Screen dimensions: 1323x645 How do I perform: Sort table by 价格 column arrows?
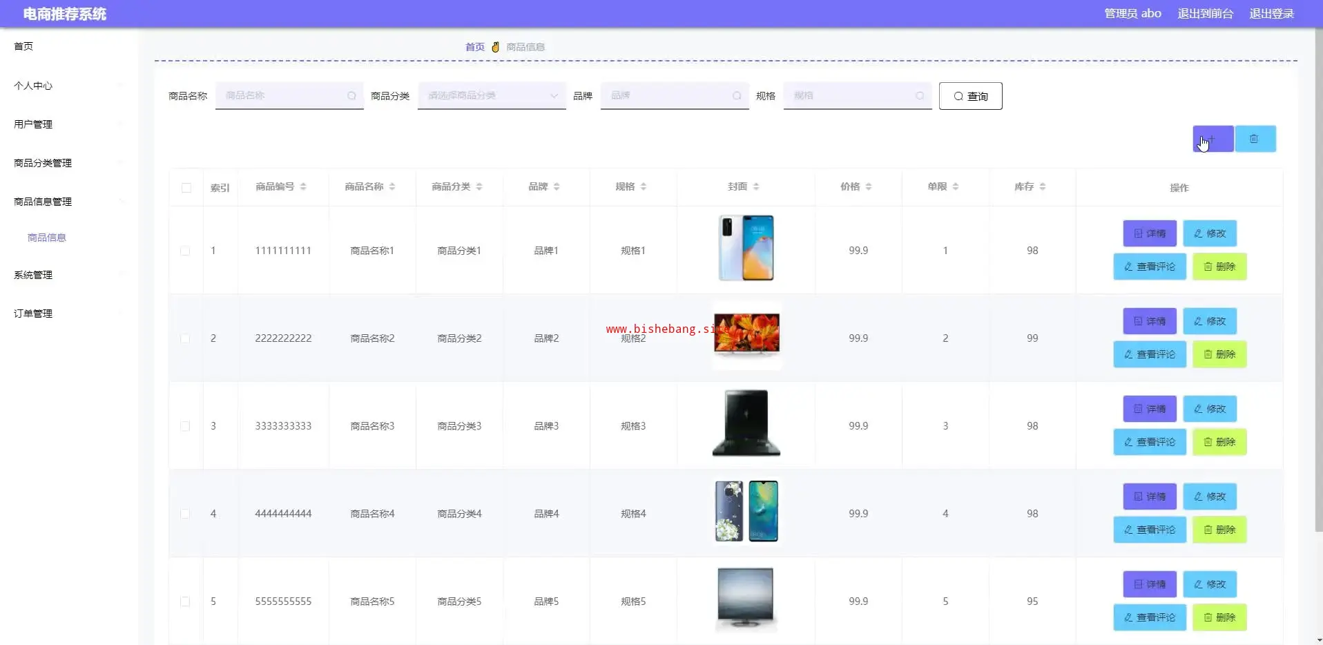869,186
